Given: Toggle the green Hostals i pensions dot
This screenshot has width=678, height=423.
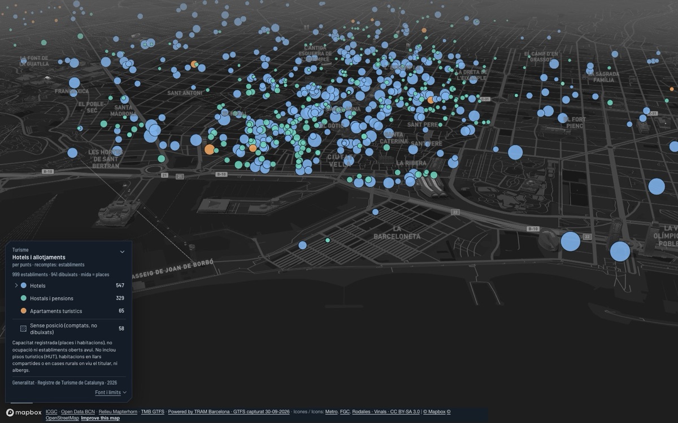Looking at the screenshot, I should pyautogui.click(x=23, y=298).
